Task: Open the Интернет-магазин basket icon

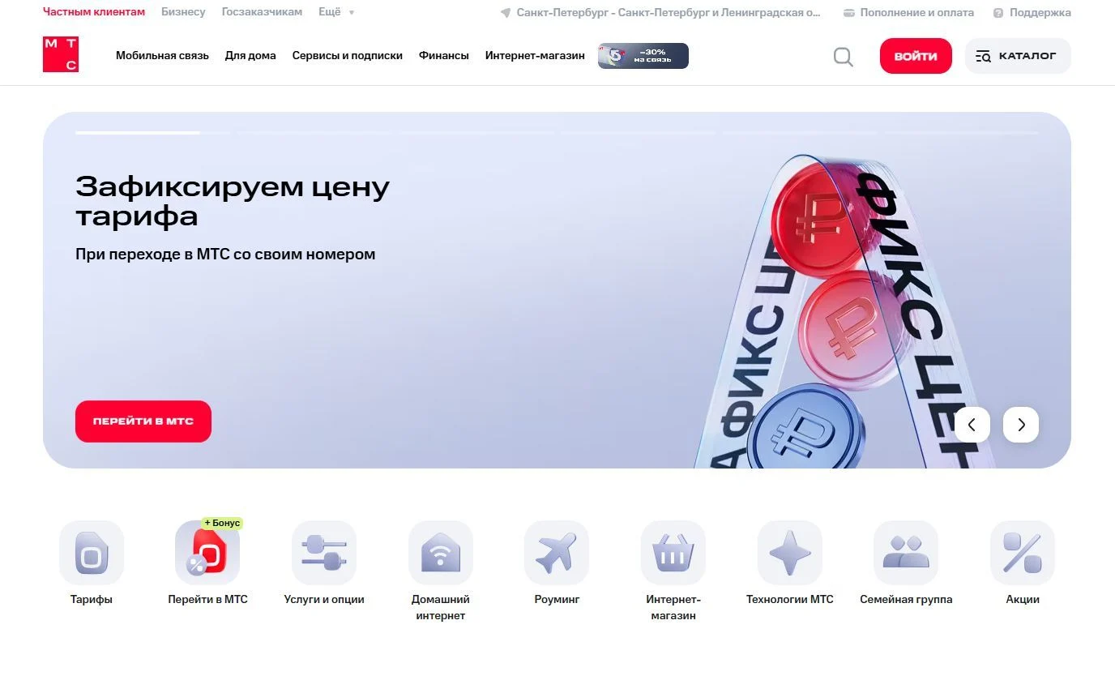Action: pyautogui.click(x=673, y=553)
